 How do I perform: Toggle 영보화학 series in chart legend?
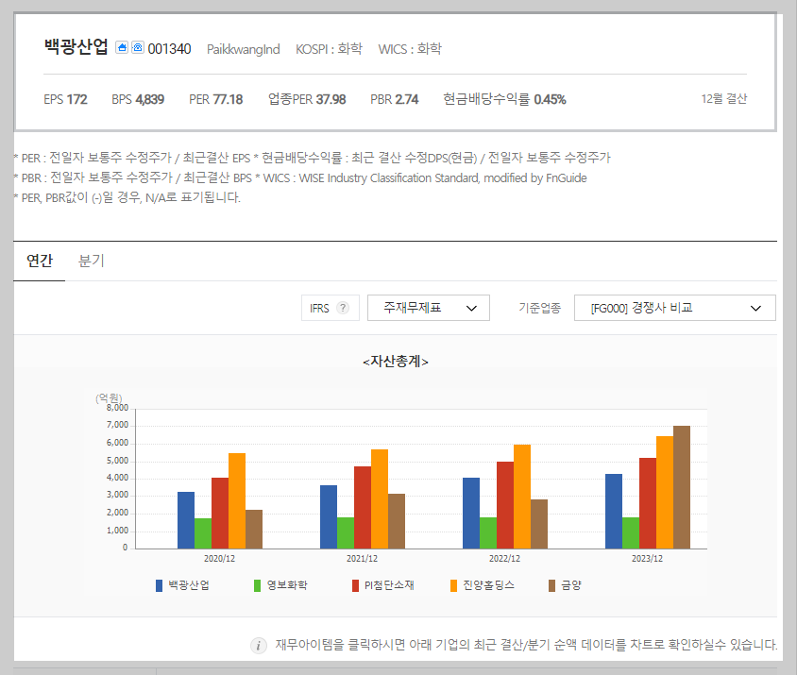pyautogui.click(x=280, y=585)
